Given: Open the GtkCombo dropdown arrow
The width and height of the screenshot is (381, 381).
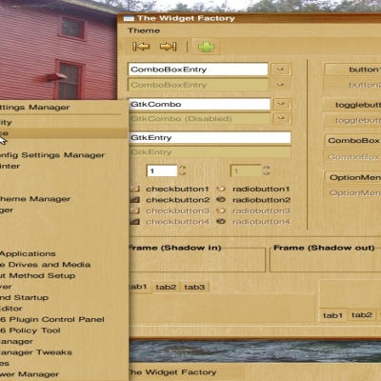Looking at the screenshot, I should [x=281, y=104].
